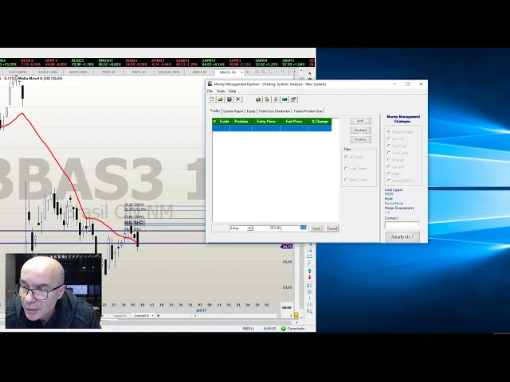Click the last toolbar icon in Money Management Explorer

pos(293,99)
